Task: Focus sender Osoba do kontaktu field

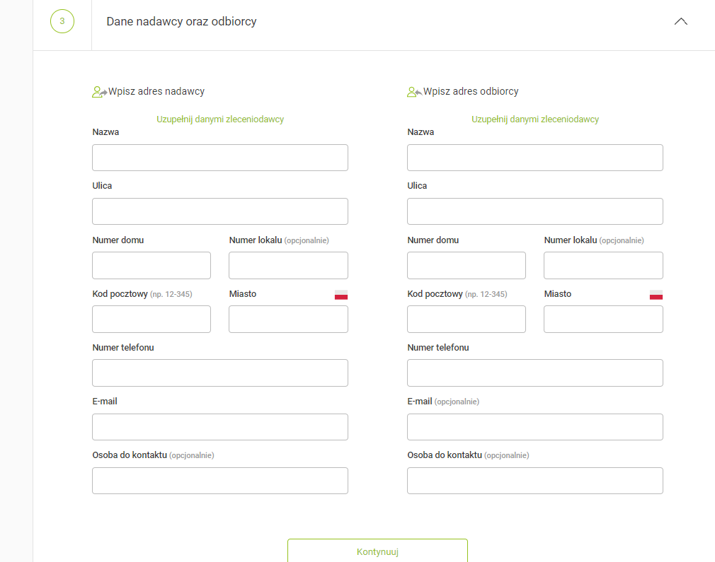Action: click(x=220, y=481)
